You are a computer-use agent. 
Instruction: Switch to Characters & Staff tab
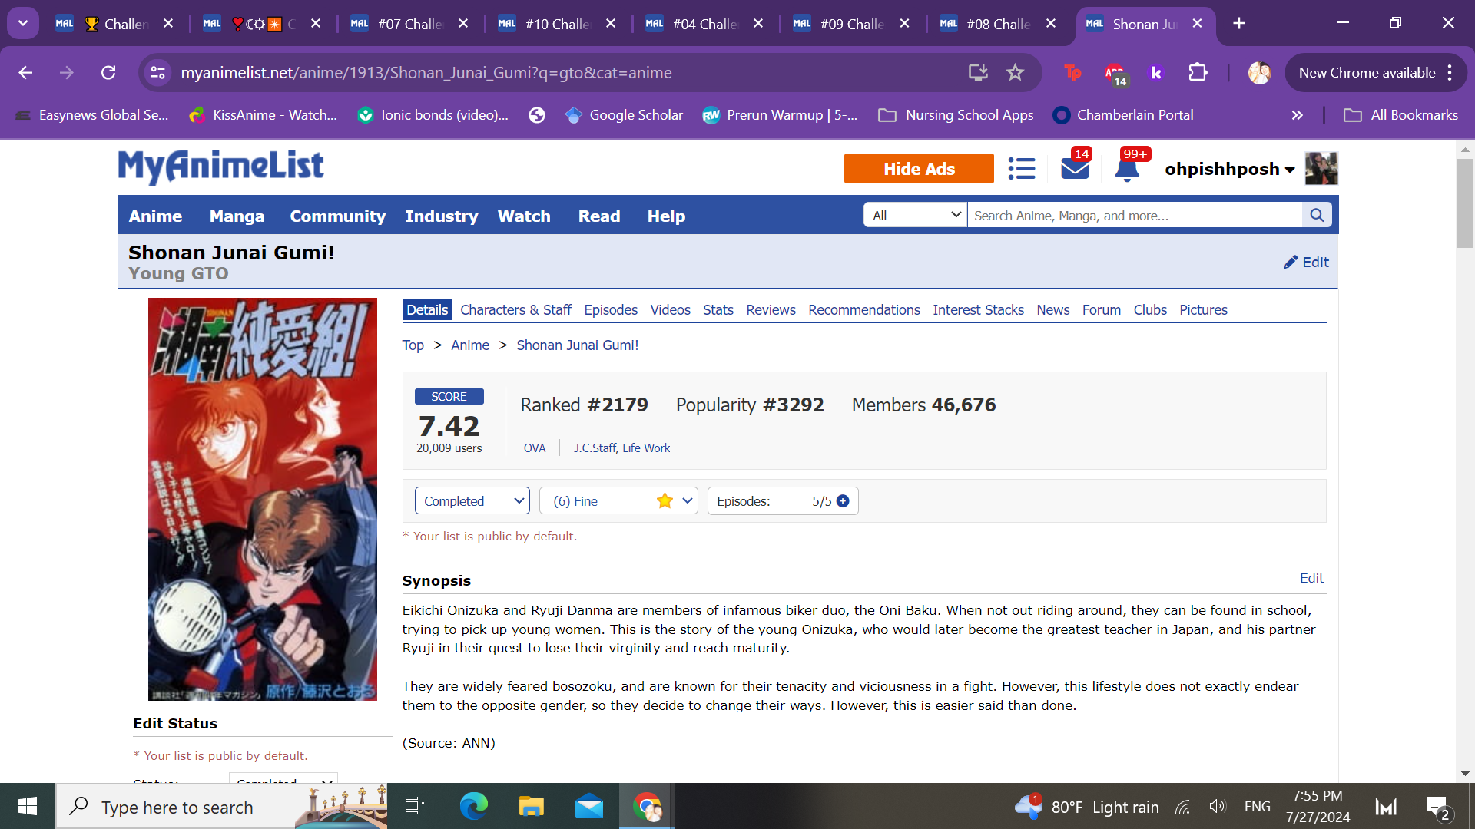tap(515, 310)
